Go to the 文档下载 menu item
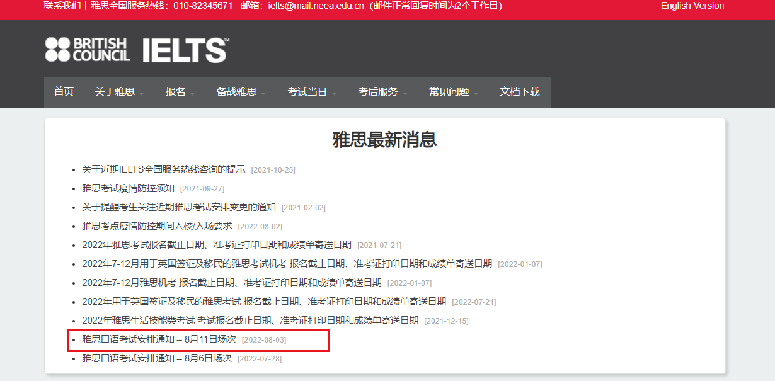 519,92
